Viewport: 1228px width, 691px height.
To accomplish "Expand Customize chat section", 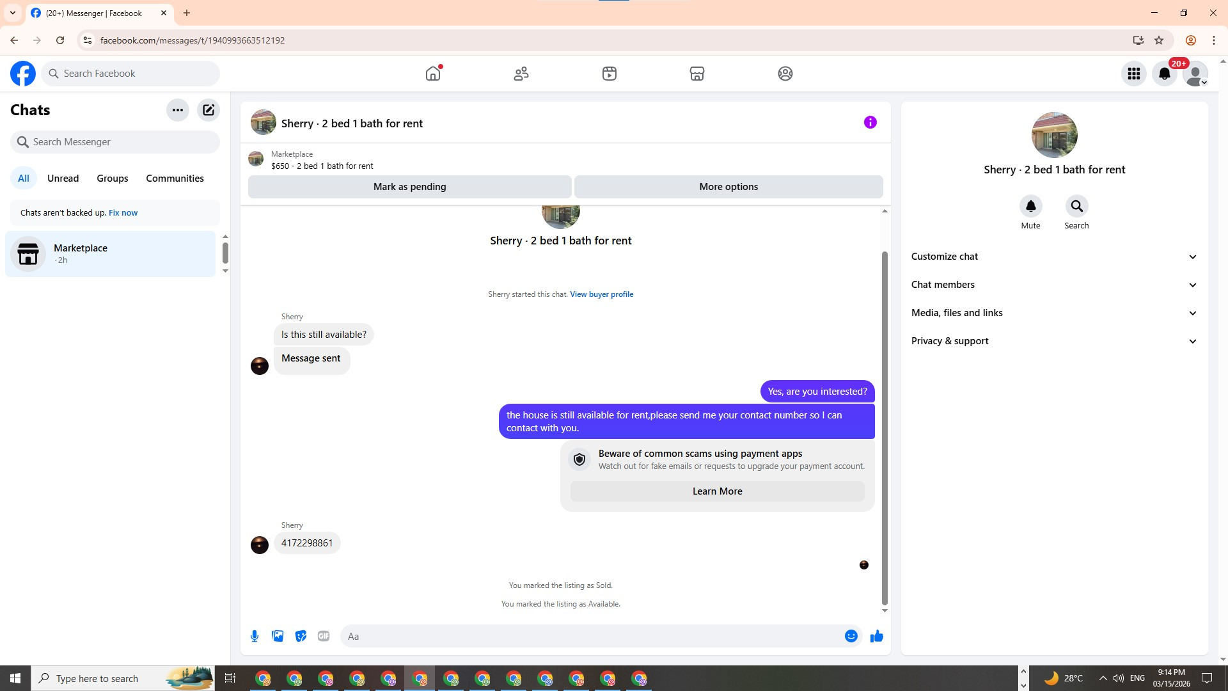I will (x=1054, y=257).
